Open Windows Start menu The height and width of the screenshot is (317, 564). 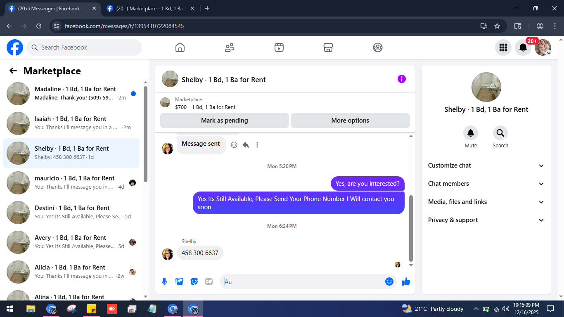tap(9, 309)
